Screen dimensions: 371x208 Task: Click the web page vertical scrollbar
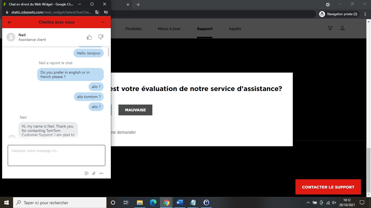click(x=369, y=171)
